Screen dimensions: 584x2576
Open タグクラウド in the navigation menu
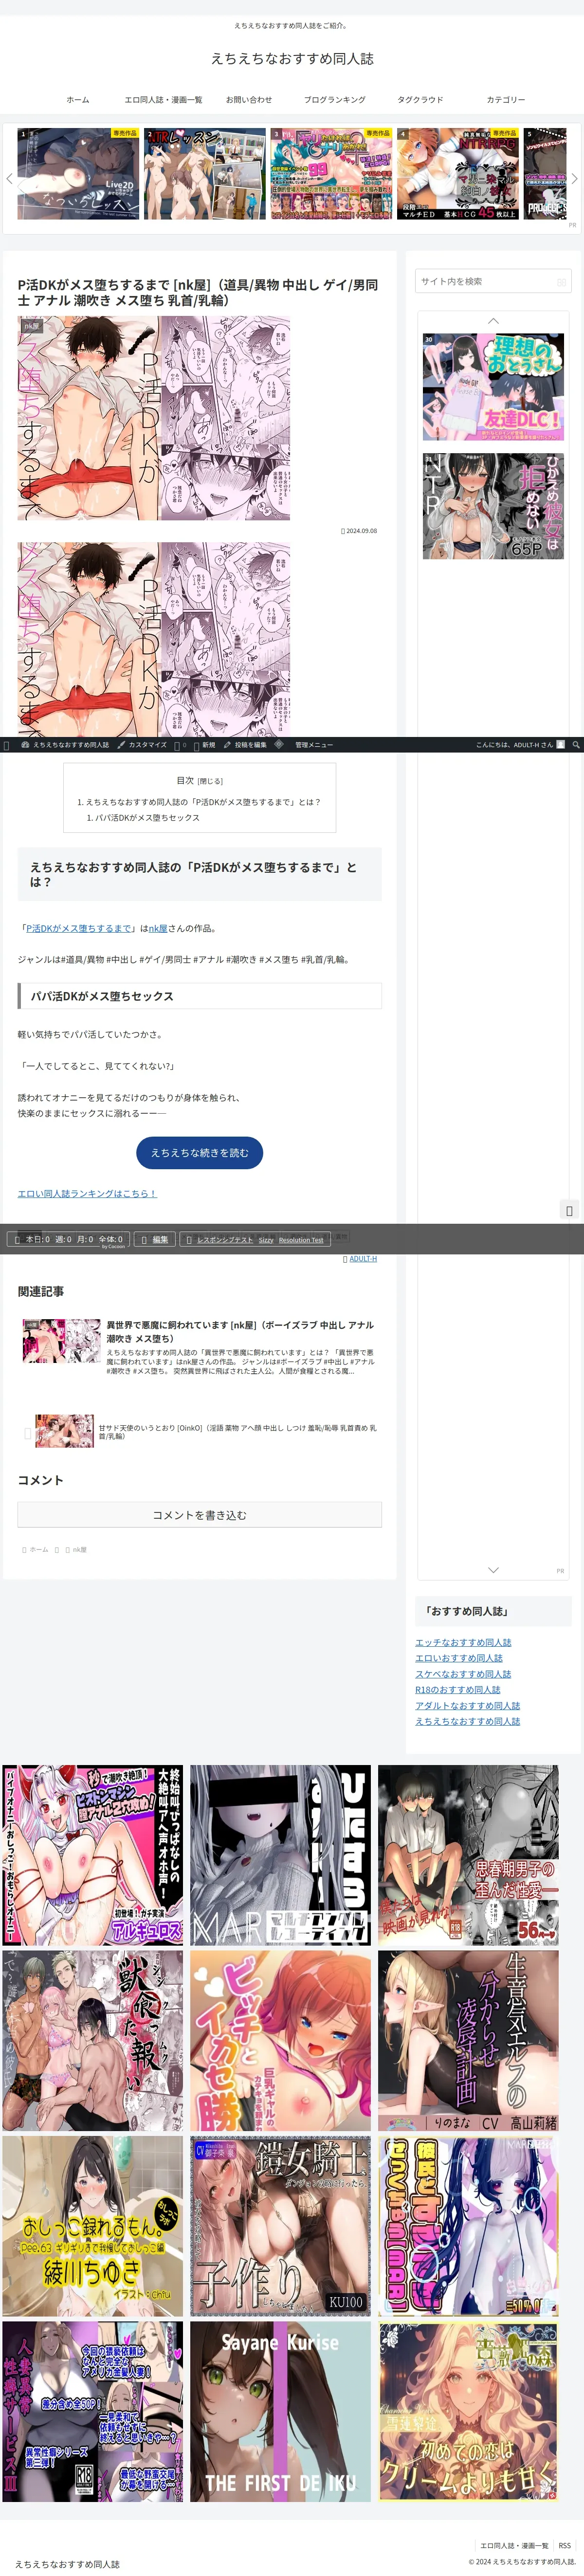pyautogui.click(x=420, y=100)
